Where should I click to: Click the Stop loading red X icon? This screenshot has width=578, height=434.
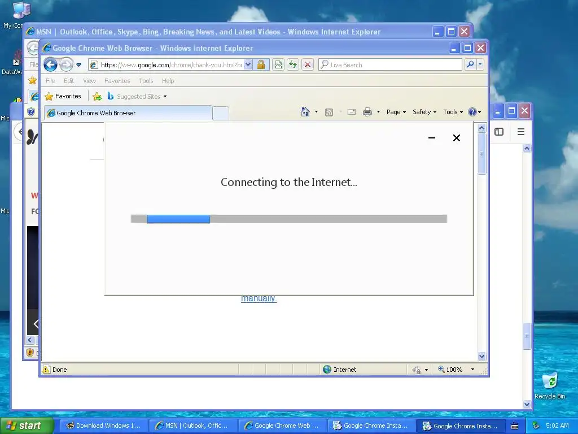pyautogui.click(x=308, y=65)
